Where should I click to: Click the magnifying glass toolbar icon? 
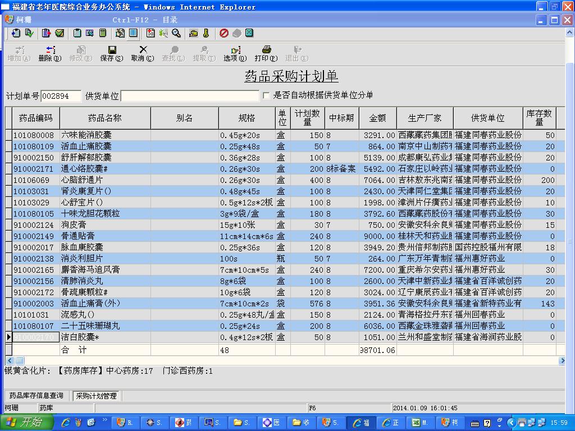tap(176, 33)
